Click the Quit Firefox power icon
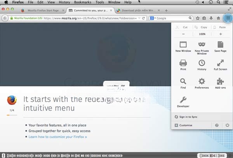Viewport: 233px width, 158px height. 227,125
